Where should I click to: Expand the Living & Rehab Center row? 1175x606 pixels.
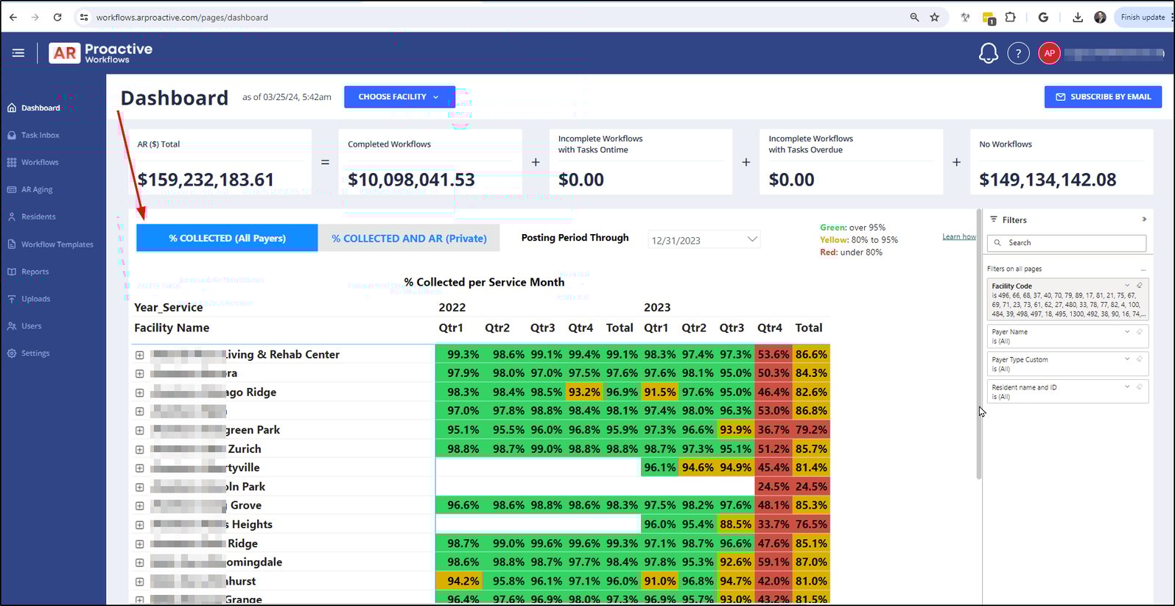pyautogui.click(x=140, y=355)
